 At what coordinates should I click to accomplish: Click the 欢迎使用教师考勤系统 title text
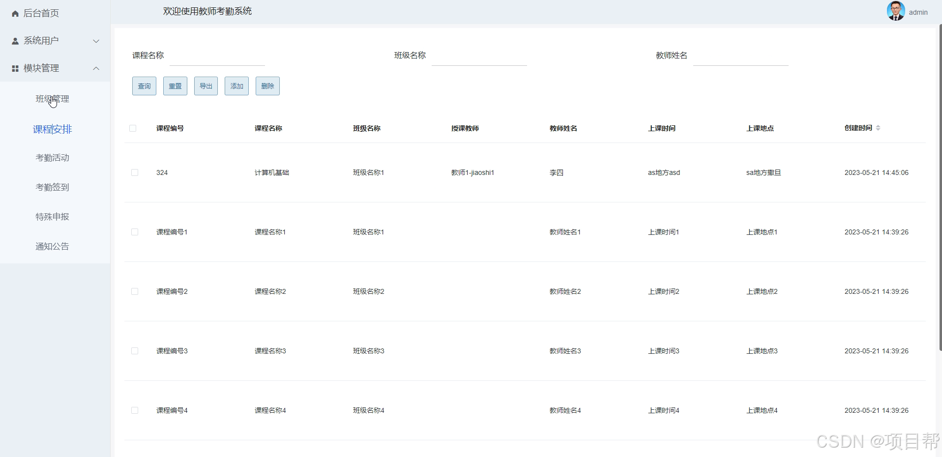(x=207, y=11)
